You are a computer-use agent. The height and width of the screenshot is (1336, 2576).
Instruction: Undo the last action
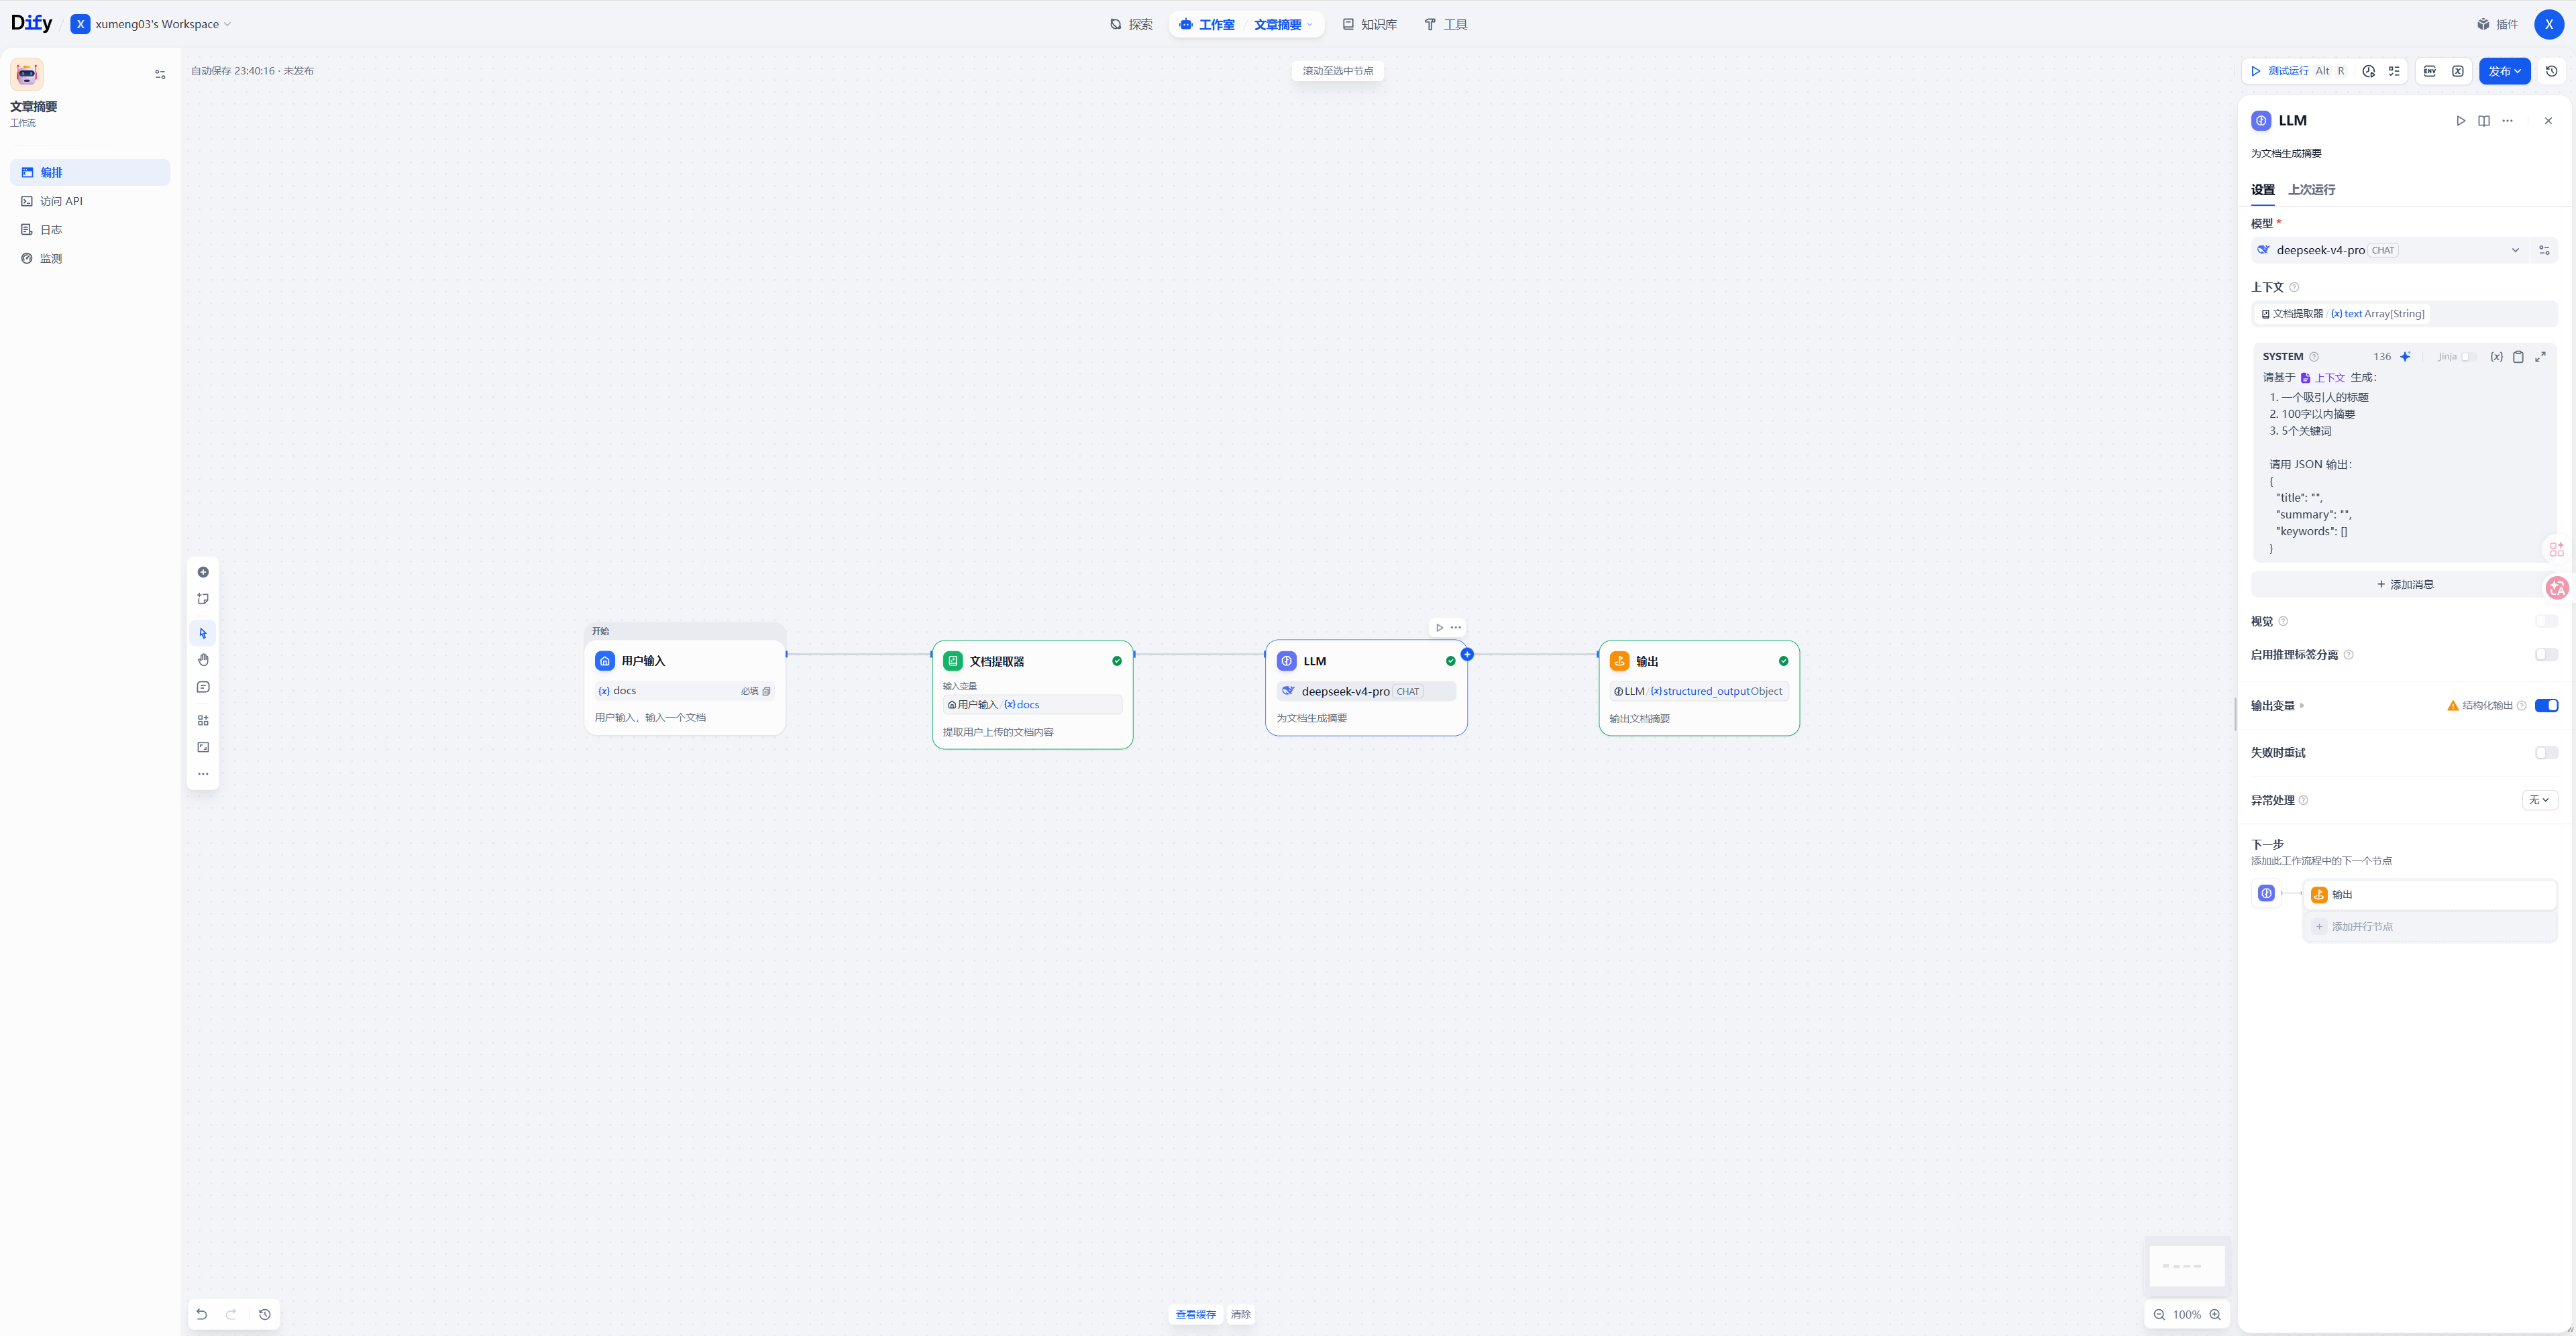point(202,1314)
